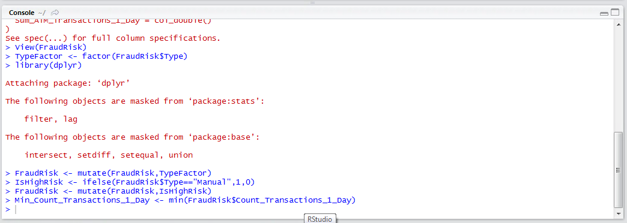Click the view working directory arrow icon

coord(55,13)
